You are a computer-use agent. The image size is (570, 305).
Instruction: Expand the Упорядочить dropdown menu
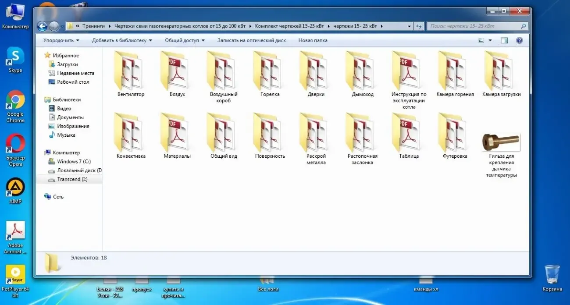coord(61,40)
